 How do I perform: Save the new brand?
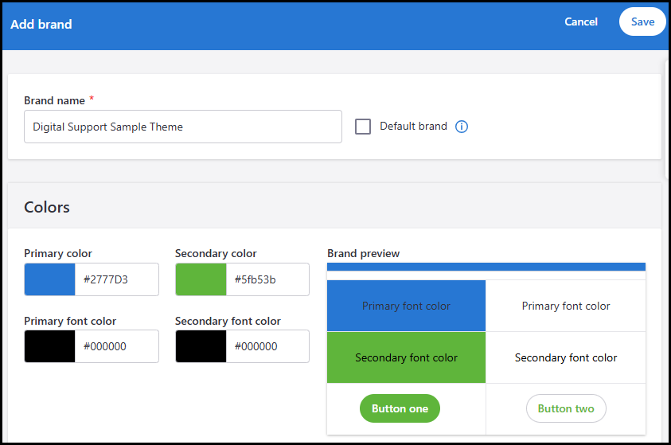coord(642,21)
